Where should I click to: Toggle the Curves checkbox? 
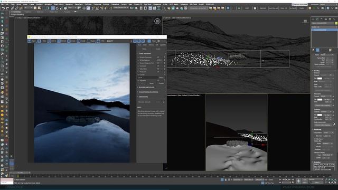(139, 74)
